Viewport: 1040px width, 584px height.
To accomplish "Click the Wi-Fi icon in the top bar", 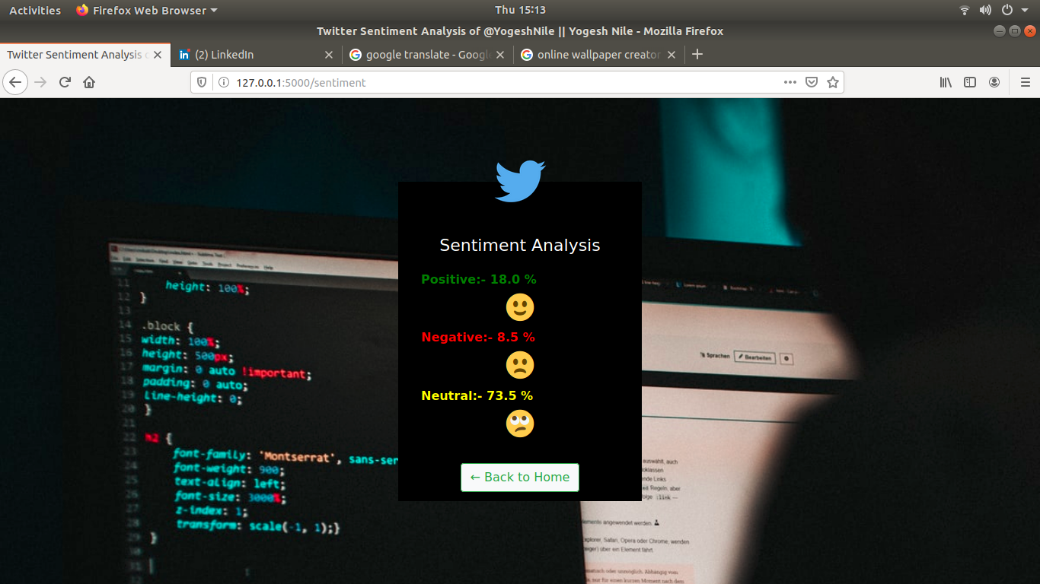I will [x=965, y=10].
